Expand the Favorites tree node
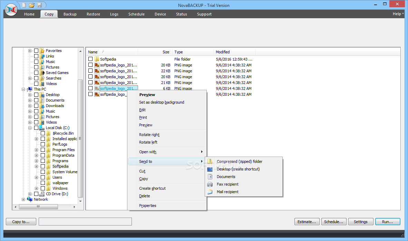408x241 pixels. coord(30,51)
